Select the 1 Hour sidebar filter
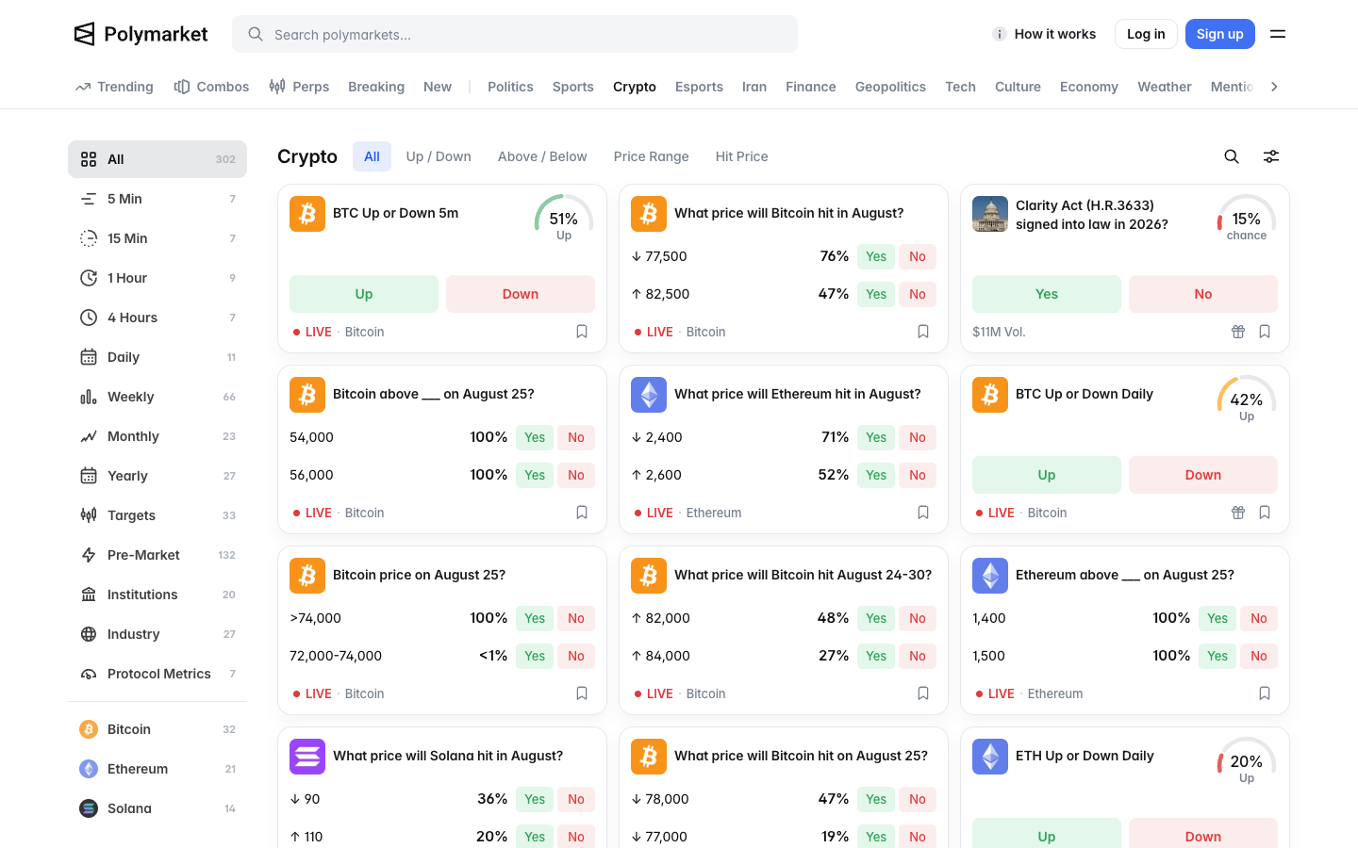The width and height of the screenshot is (1358, 848). click(157, 278)
